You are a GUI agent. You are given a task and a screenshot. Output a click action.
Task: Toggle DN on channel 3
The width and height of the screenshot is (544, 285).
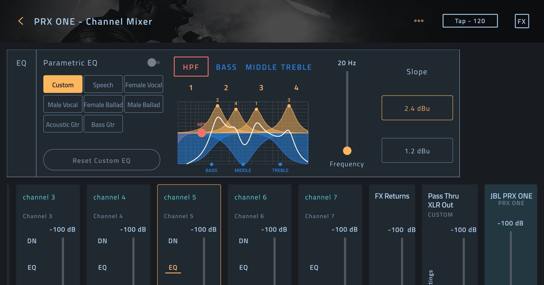click(x=32, y=241)
